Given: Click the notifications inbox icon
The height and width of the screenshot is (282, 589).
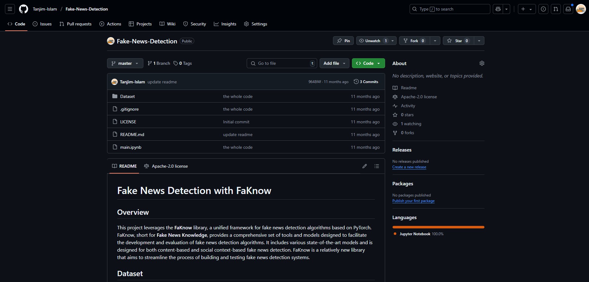Looking at the screenshot, I should [x=568, y=9].
